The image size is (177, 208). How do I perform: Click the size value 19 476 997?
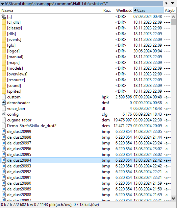click(x=123, y=120)
